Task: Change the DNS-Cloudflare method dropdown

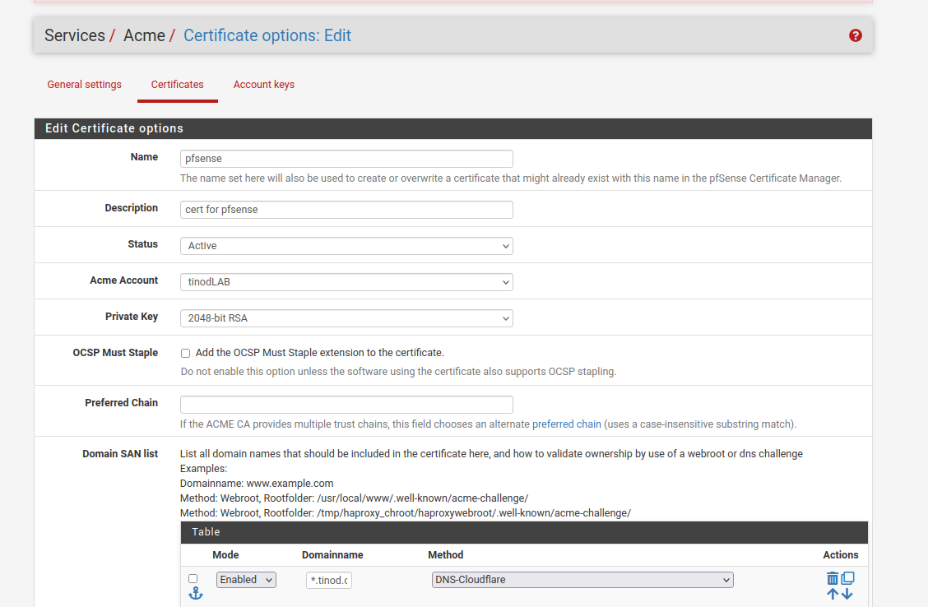Action: 582,580
